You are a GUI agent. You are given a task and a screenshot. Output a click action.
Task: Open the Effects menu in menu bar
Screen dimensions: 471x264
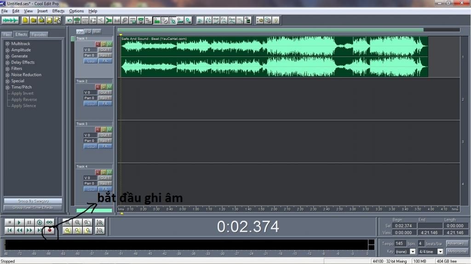tap(58, 11)
